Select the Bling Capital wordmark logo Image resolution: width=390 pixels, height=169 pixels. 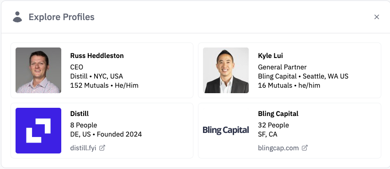coord(226,130)
